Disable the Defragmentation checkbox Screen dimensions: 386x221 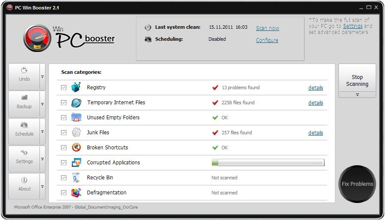pyautogui.click(x=64, y=193)
